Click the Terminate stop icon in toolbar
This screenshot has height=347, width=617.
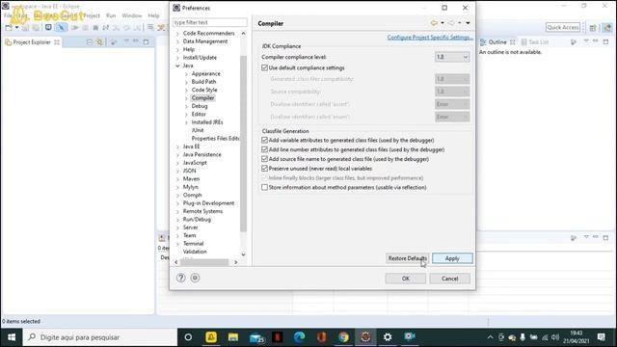[x=95, y=28]
